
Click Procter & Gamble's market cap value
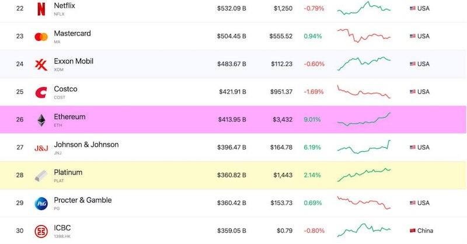click(232, 203)
